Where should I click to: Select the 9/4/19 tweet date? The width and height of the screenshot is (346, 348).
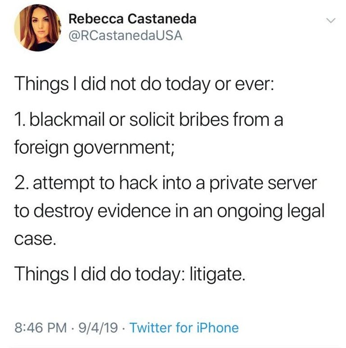97,327
